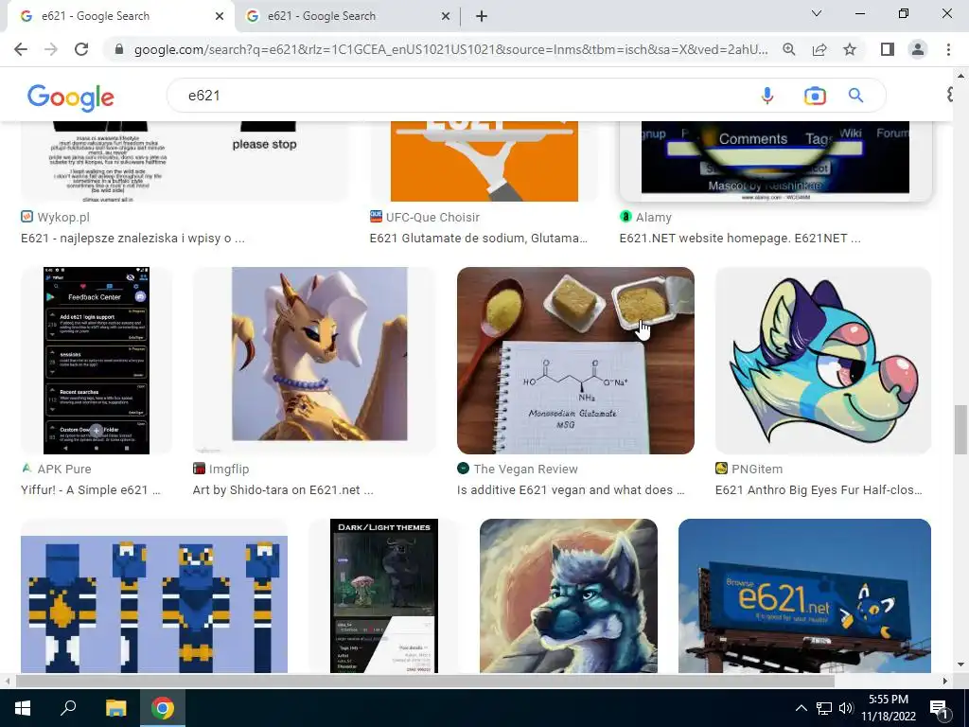
Task: Search by image with the camera icon
Action: click(815, 96)
